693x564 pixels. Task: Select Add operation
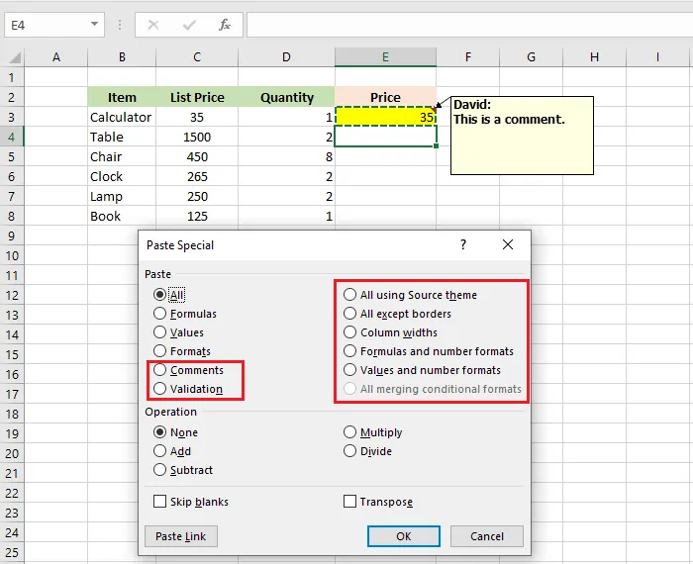click(x=172, y=451)
